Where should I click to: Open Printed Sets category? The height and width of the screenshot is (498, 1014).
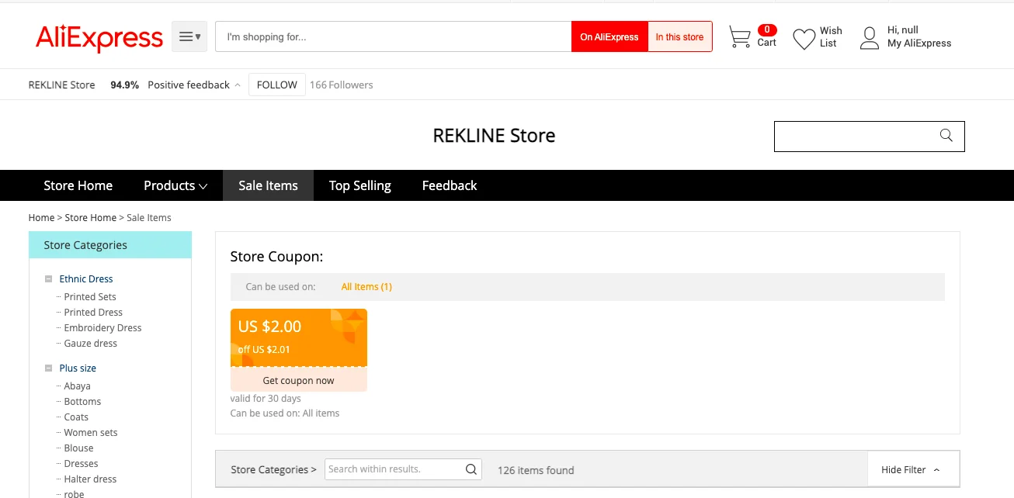pyautogui.click(x=90, y=297)
